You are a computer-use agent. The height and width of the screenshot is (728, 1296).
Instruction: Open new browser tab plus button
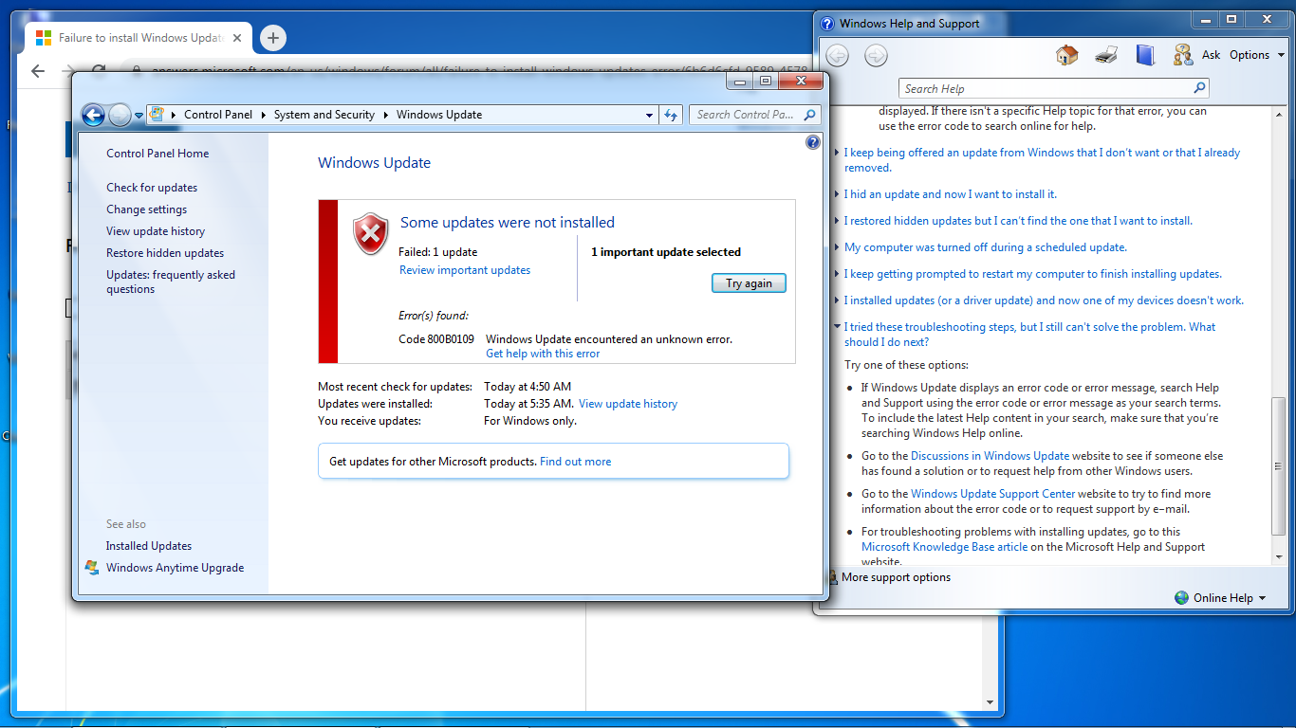(273, 38)
